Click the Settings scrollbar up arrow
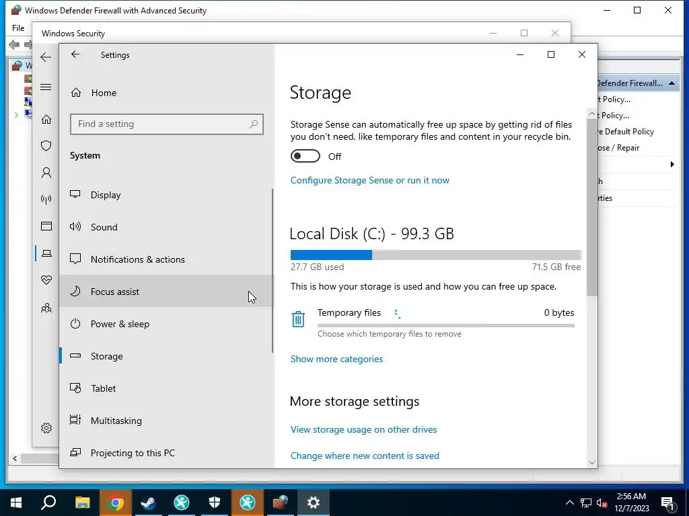Screen dimensions: 689x516 [591, 114]
